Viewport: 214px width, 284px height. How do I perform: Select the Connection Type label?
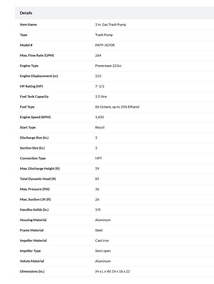[x=33, y=158]
